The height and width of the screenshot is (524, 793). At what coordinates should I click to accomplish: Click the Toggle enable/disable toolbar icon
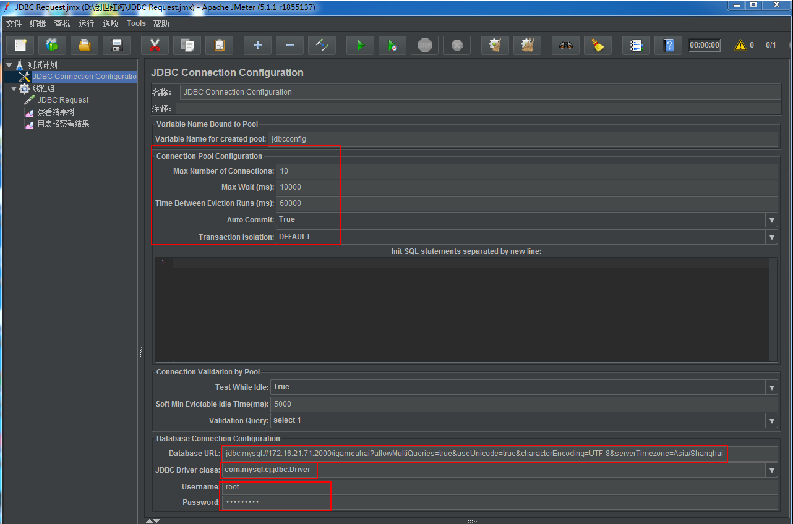click(x=322, y=45)
